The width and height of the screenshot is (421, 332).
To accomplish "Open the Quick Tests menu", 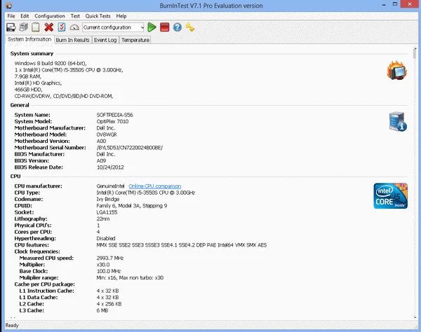I will tap(98, 15).
